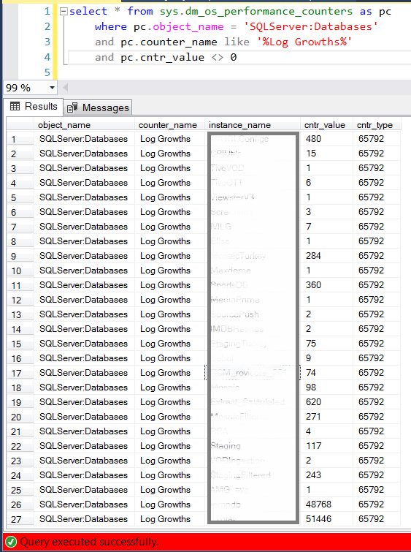This screenshot has width=411, height=552.
Task: Click the cntr_value cell 271
Action: (x=326, y=417)
